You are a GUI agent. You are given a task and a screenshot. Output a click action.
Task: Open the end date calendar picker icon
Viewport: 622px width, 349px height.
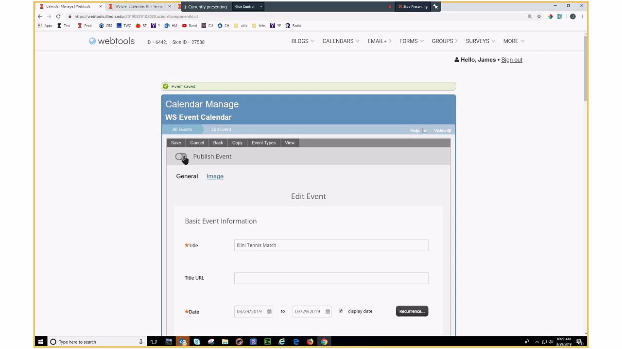click(x=328, y=312)
